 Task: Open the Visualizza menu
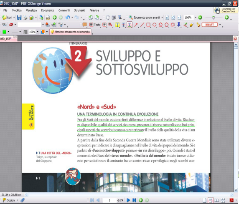[31, 10]
